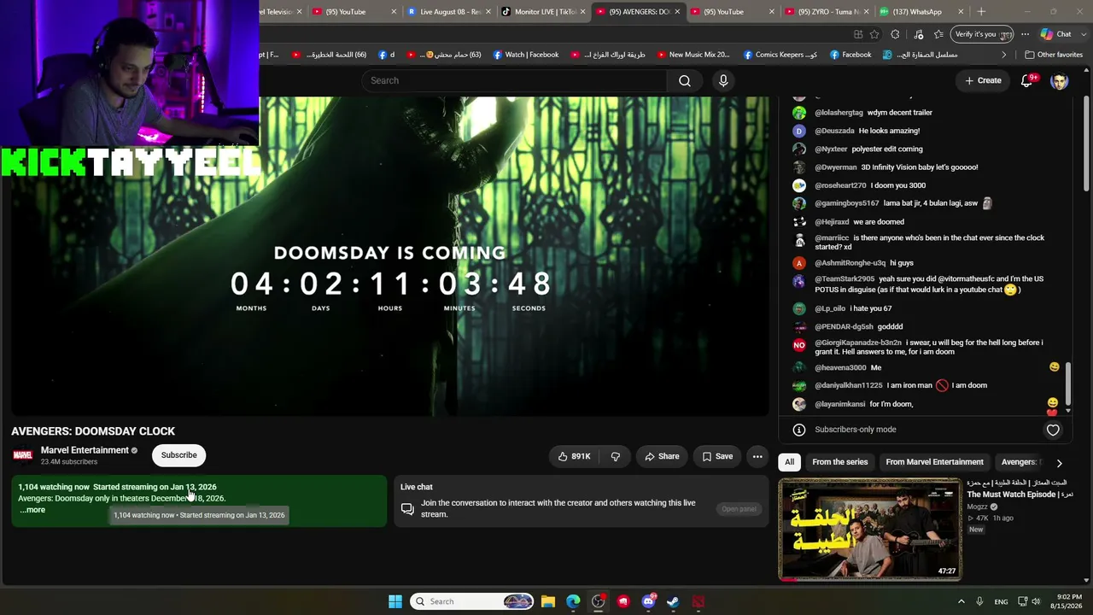Start voice search with the microphone icon
The width and height of the screenshot is (1093, 615).
723,80
